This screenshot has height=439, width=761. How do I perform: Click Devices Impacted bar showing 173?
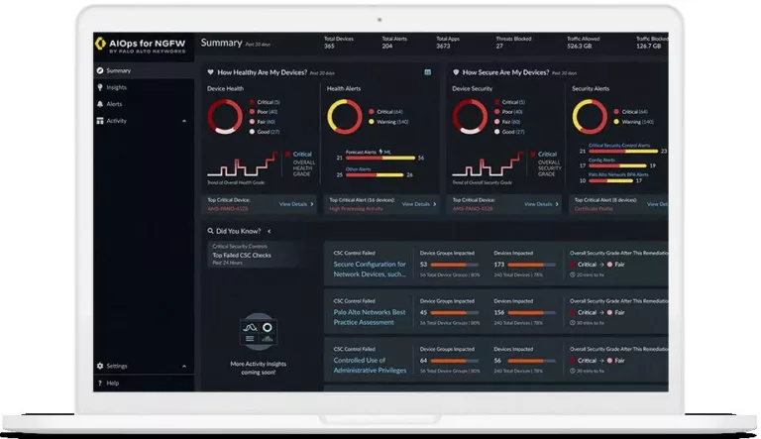(x=531, y=265)
